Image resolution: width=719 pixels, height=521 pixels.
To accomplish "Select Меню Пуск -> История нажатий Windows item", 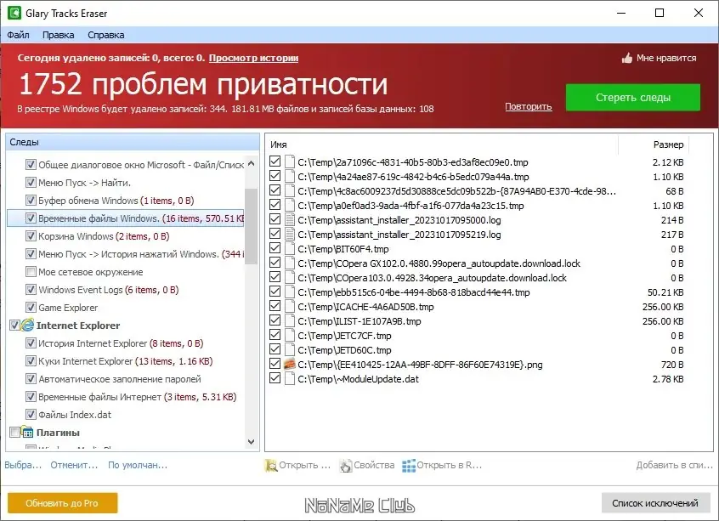I will [141, 254].
